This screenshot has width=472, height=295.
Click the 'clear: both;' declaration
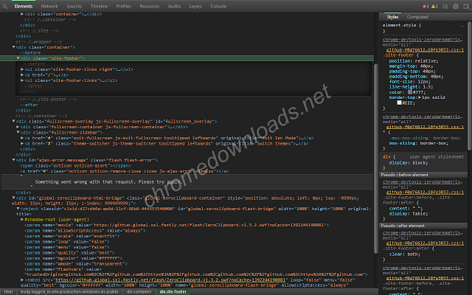pos(405,254)
